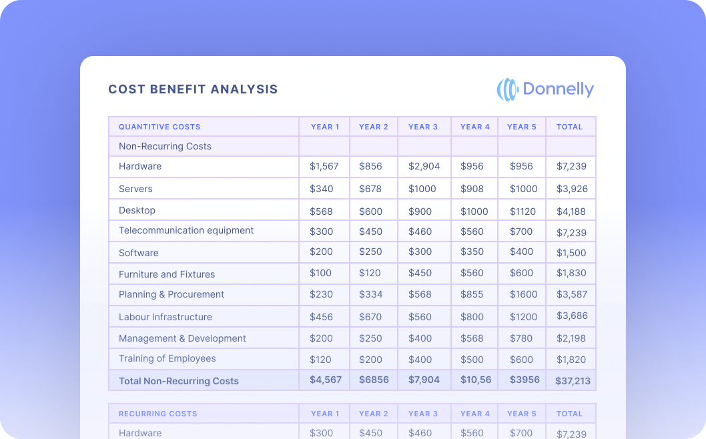The height and width of the screenshot is (439, 706).
Task: Select the Furniture and Fixtures row label
Action: click(x=167, y=274)
